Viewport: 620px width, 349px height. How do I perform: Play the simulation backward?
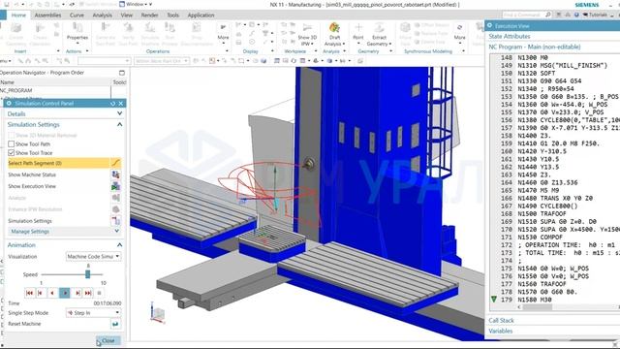(51, 293)
